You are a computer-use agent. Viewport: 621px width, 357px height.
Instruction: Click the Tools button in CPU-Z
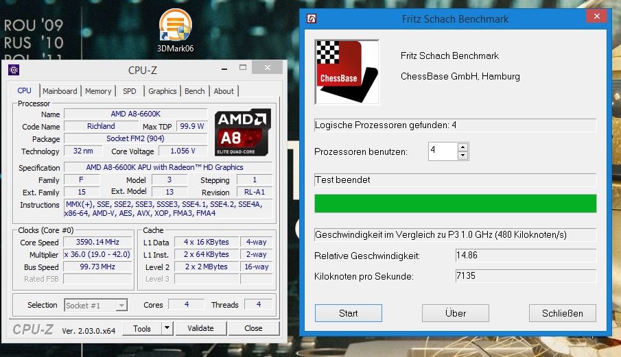point(142,328)
